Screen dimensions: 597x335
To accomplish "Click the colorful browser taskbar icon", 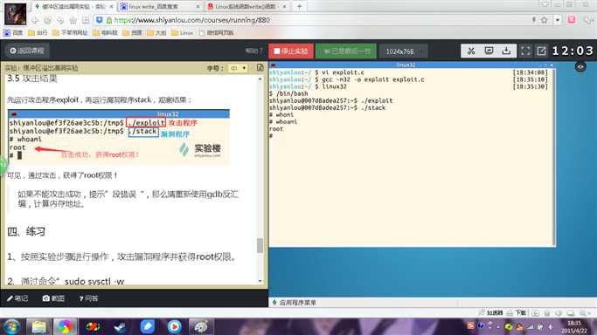I will pyautogui.click(x=65, y=326).
